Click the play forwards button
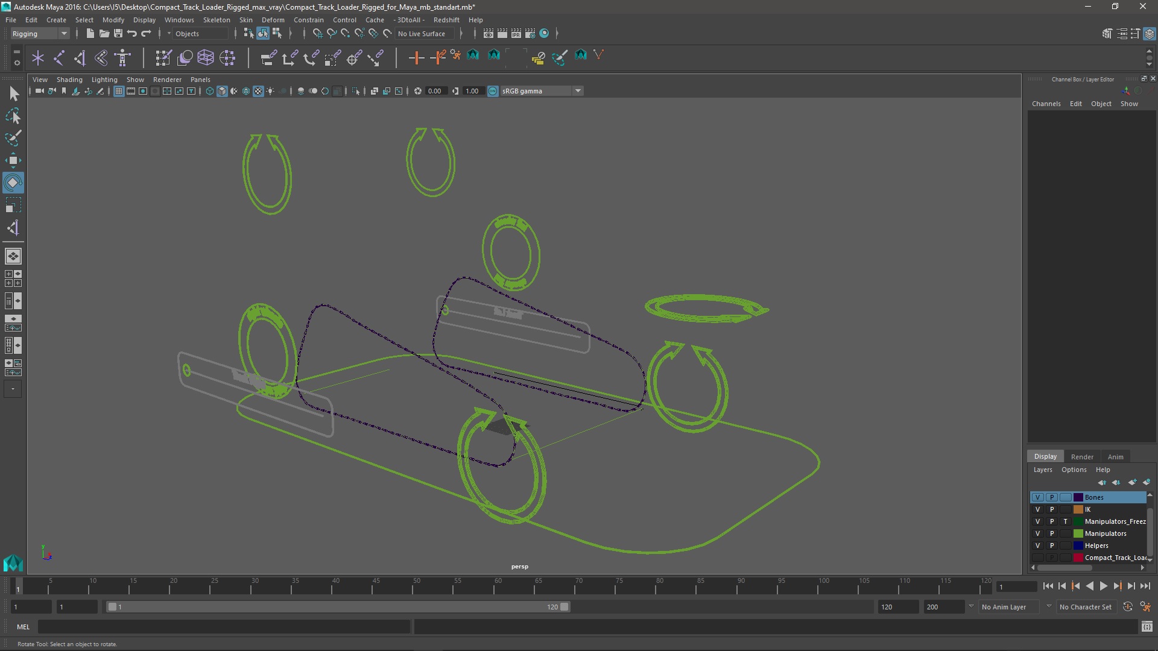 coord(1103,586)
